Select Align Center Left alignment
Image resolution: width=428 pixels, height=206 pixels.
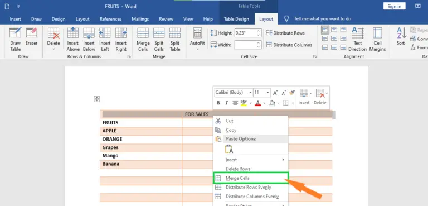click(325, 39)
